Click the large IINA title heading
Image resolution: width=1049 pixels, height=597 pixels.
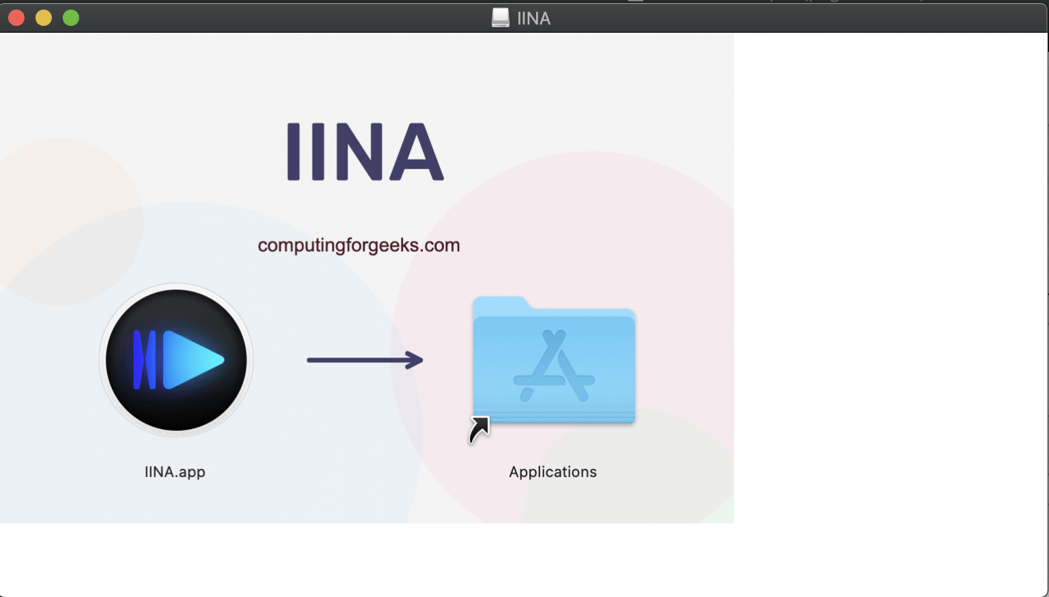(x=365, y=151)
